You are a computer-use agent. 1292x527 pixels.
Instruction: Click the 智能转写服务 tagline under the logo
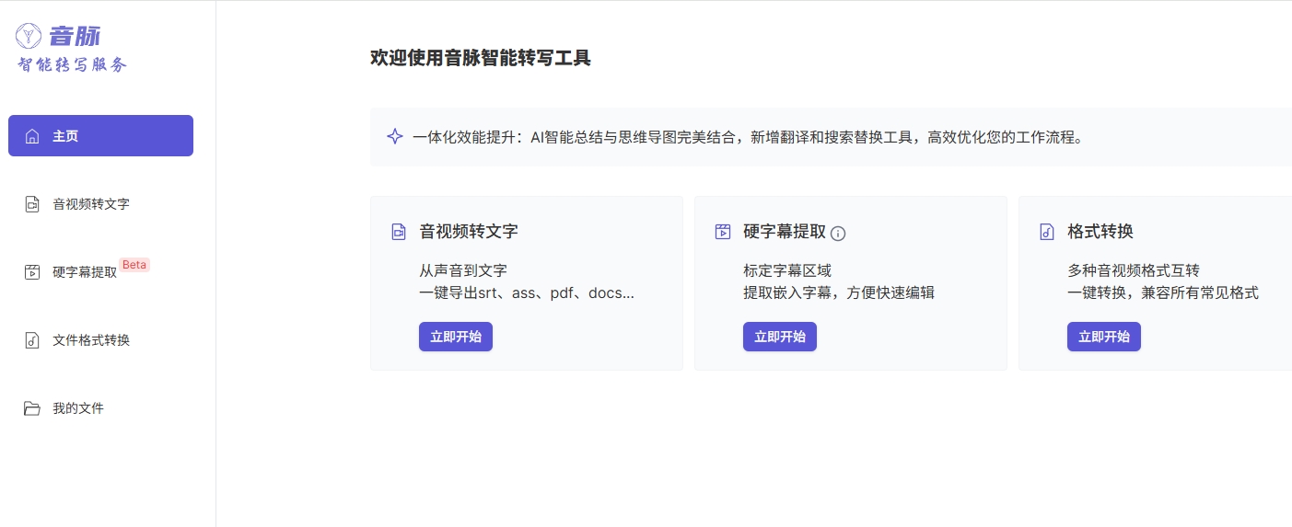[73, 64]
